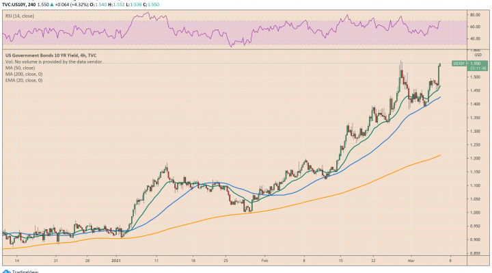
Task: Click the 22 date label on time axis
Action: coord(373,261)
